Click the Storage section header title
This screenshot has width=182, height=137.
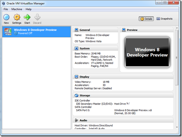coord(85,95)
